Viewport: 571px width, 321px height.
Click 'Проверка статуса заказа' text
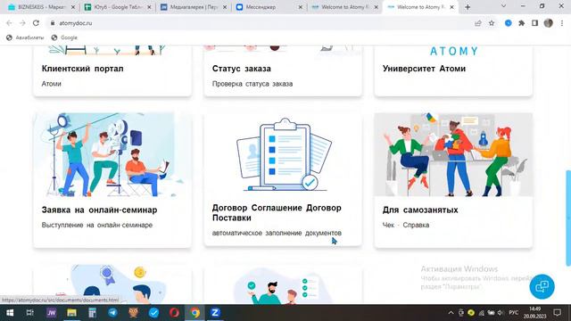pos(252,84)
